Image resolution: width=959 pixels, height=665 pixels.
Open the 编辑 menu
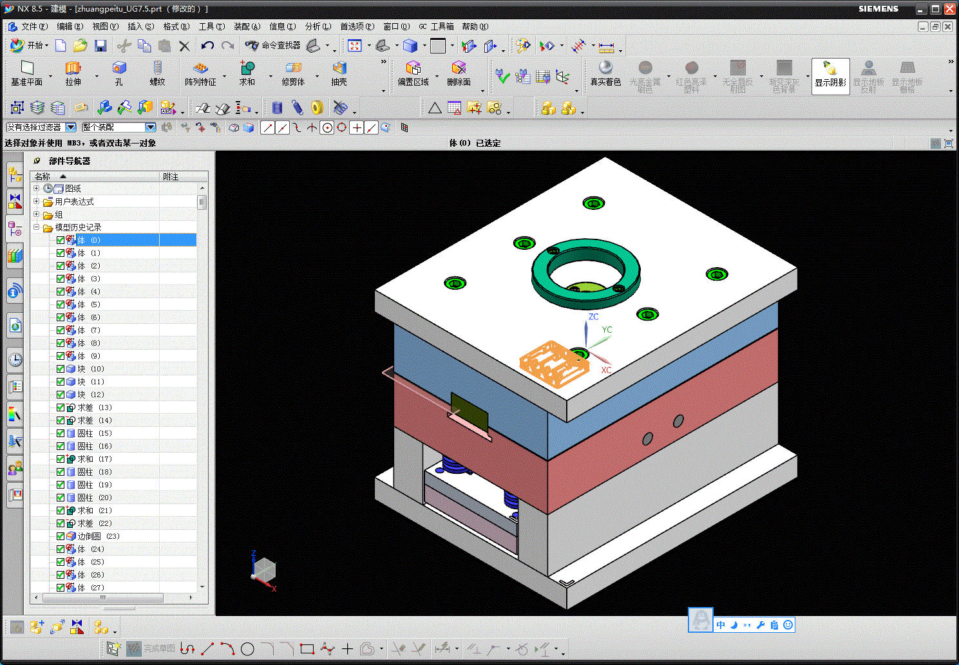point(70,26)
